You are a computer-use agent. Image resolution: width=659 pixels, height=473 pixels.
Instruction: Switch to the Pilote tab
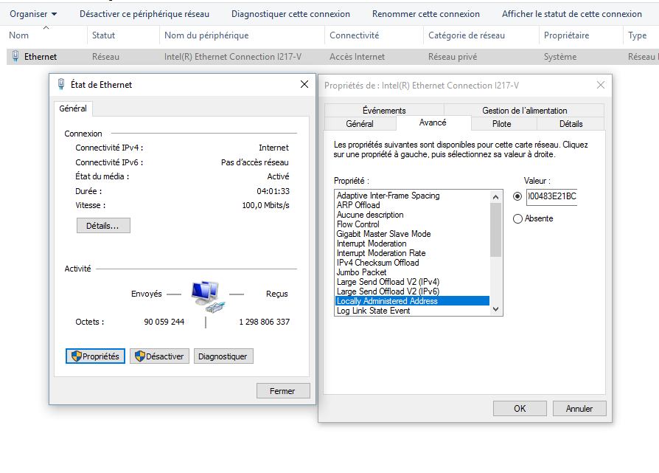coord(501,124)
